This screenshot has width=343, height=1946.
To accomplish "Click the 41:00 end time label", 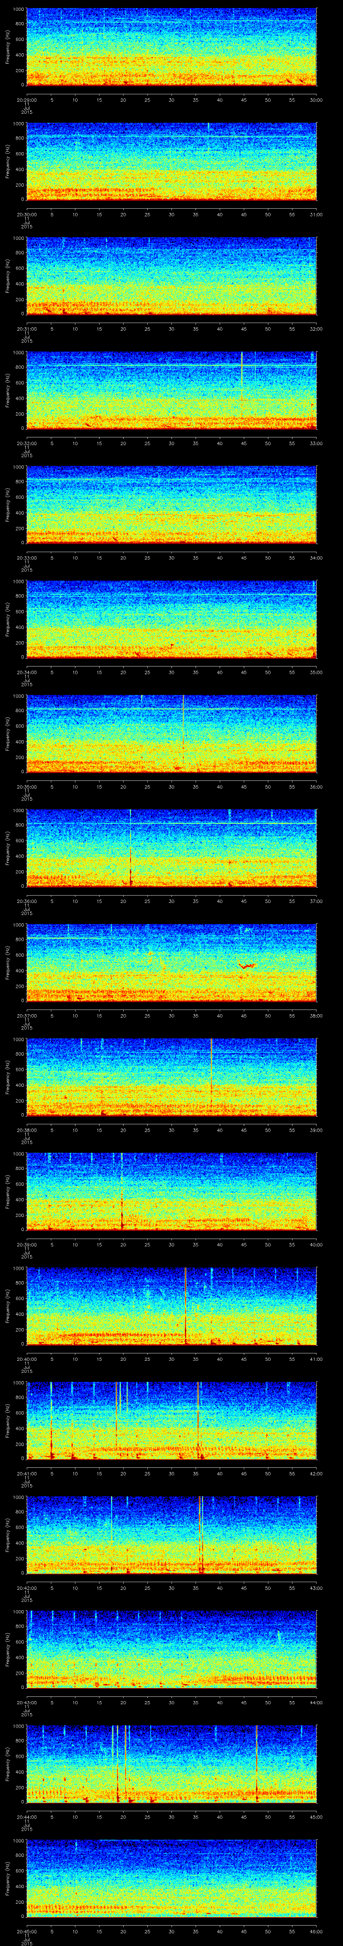I will click(x=316, y=1358).
